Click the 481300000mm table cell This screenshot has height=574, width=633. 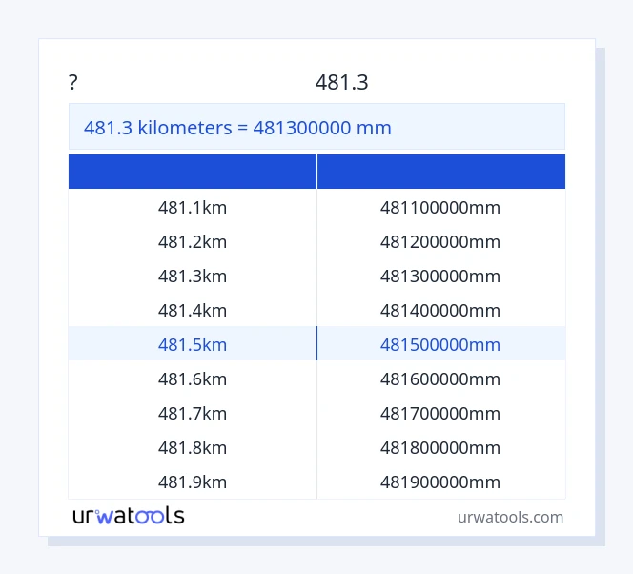pyautogui.click(x=440, y=276)
